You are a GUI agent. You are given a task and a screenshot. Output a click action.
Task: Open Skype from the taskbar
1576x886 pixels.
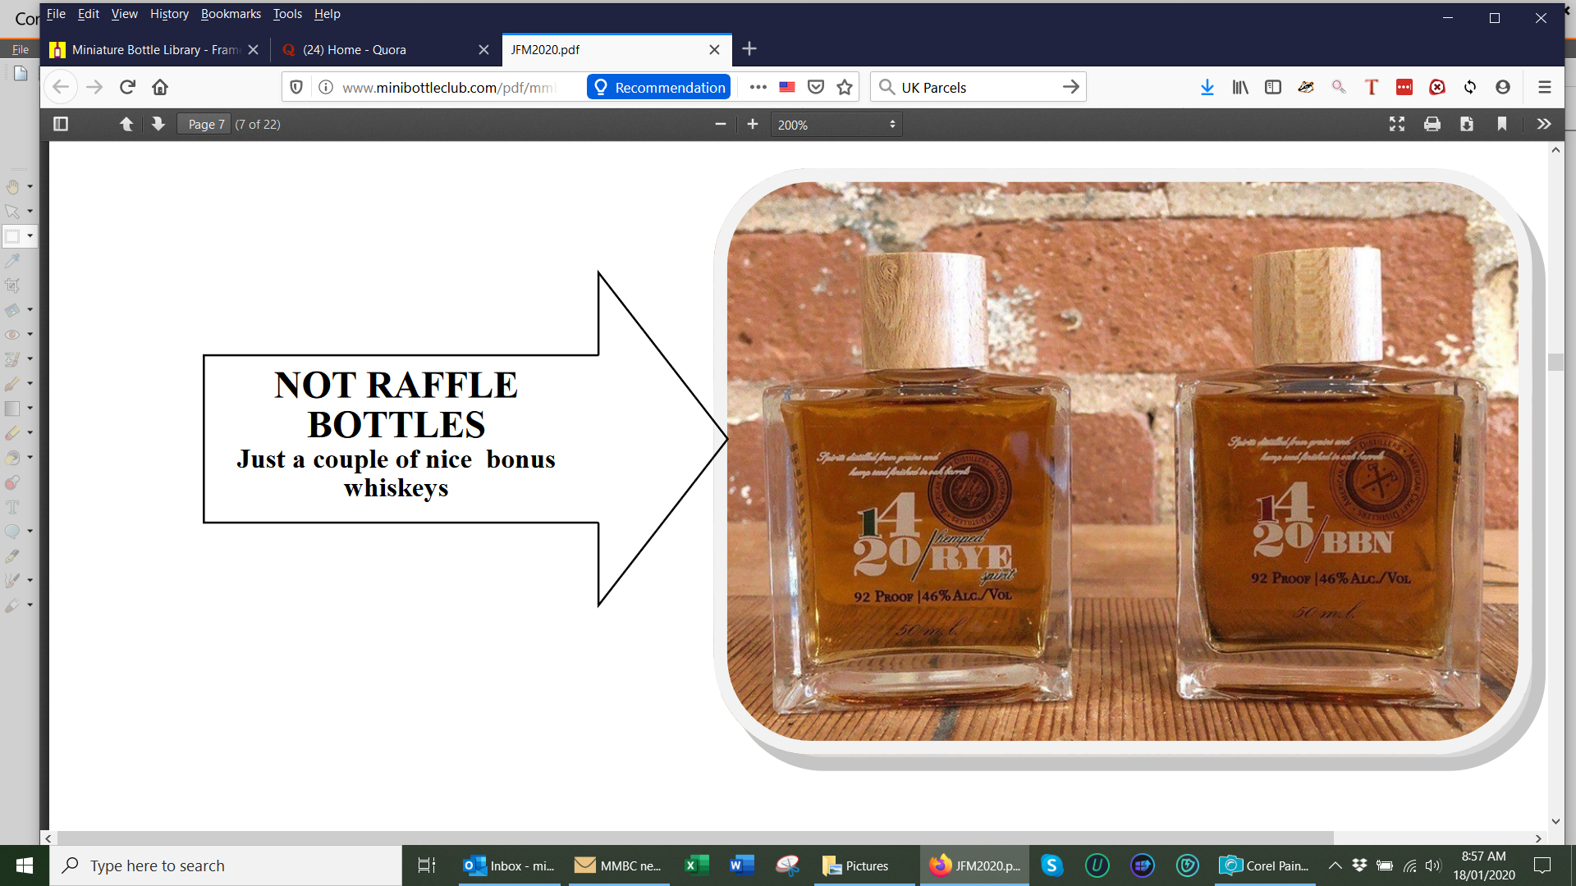coord(1051,865)
